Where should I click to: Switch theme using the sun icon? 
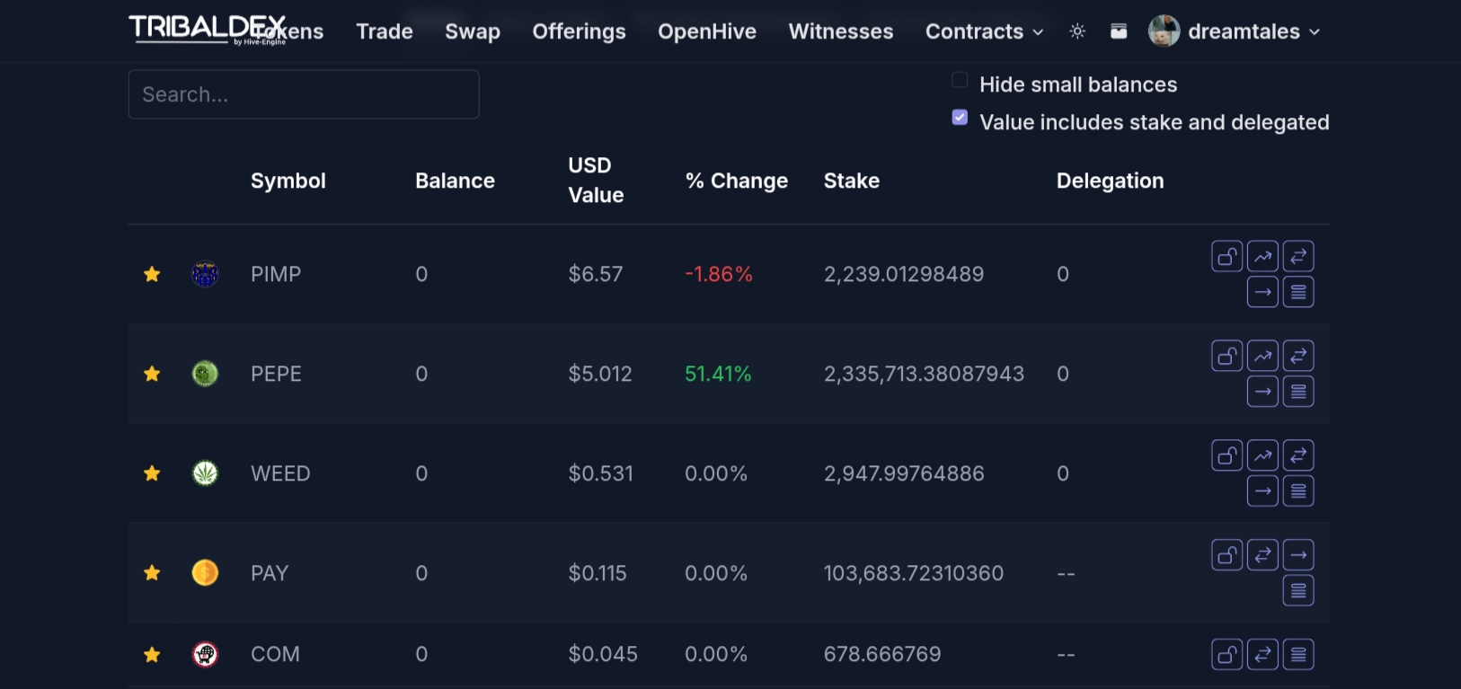(1077, 31)
